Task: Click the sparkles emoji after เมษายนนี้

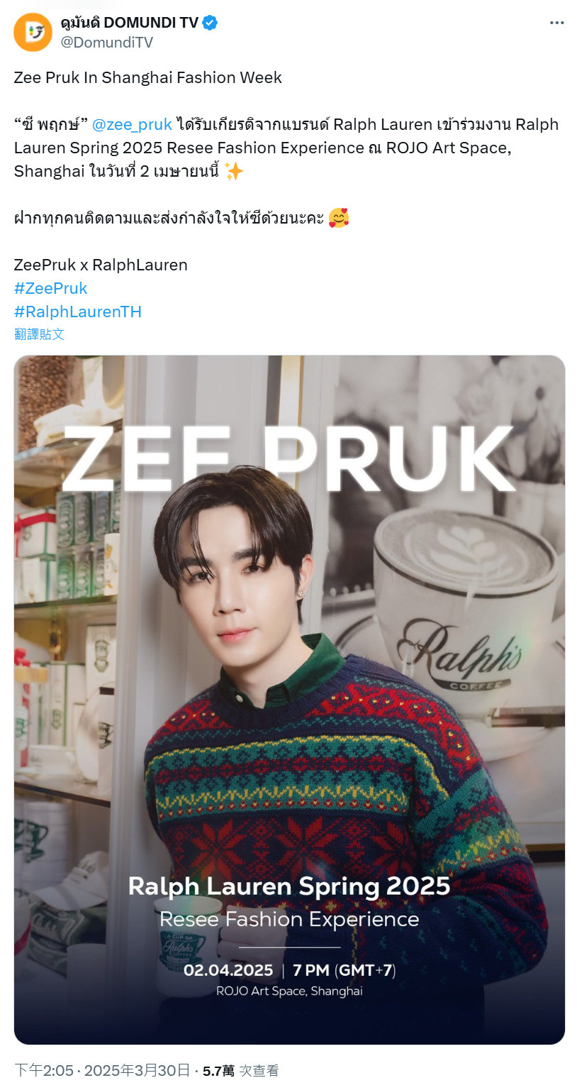Action: [x=233, y=172]
